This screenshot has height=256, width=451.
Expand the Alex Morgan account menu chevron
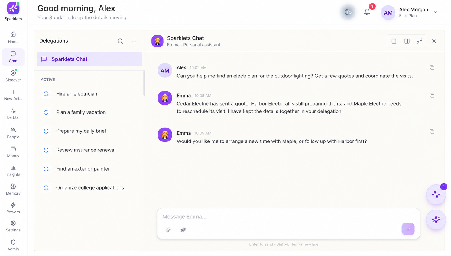click(x=436, y=12)
